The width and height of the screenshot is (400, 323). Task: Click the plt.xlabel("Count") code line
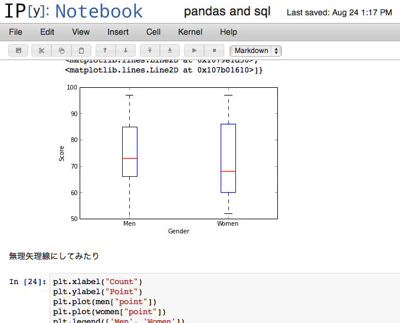[98, 282]
